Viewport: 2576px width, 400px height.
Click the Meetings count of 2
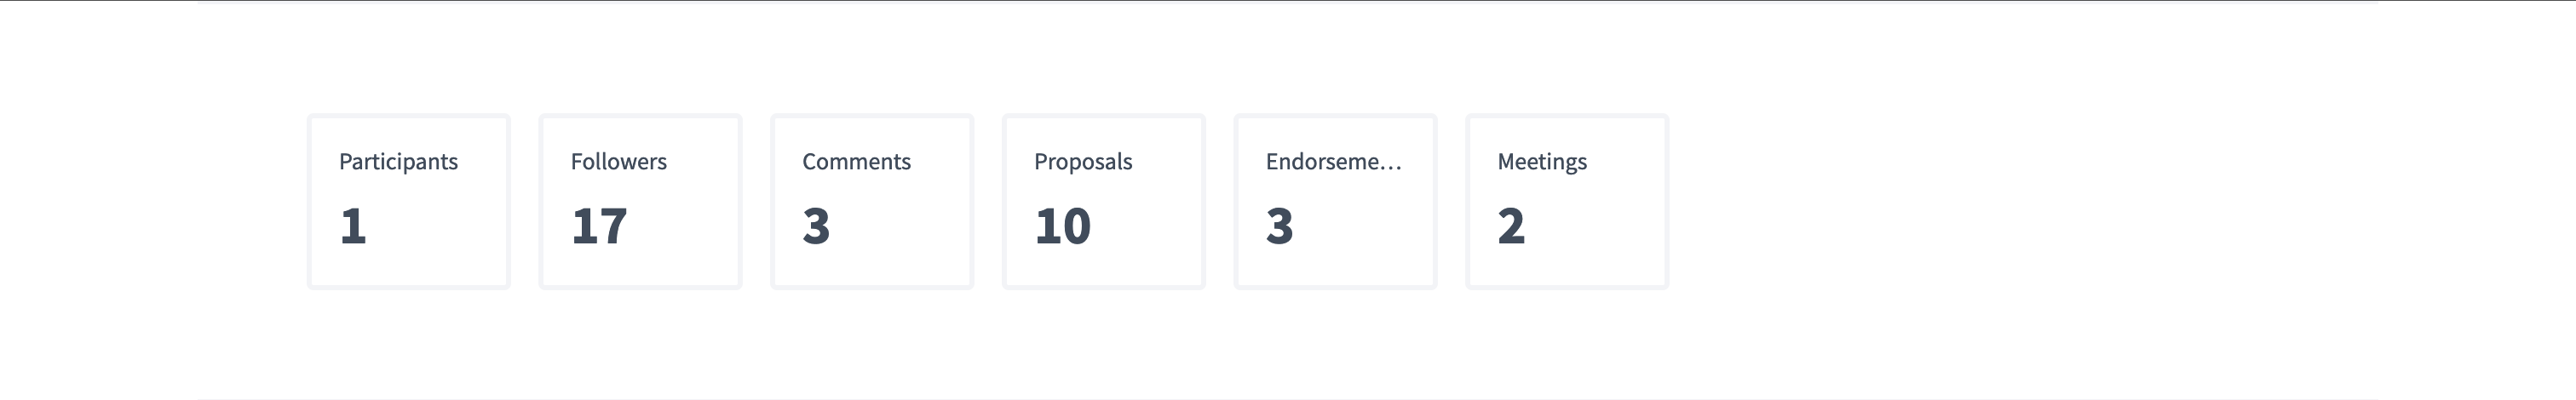[1511, 226]
